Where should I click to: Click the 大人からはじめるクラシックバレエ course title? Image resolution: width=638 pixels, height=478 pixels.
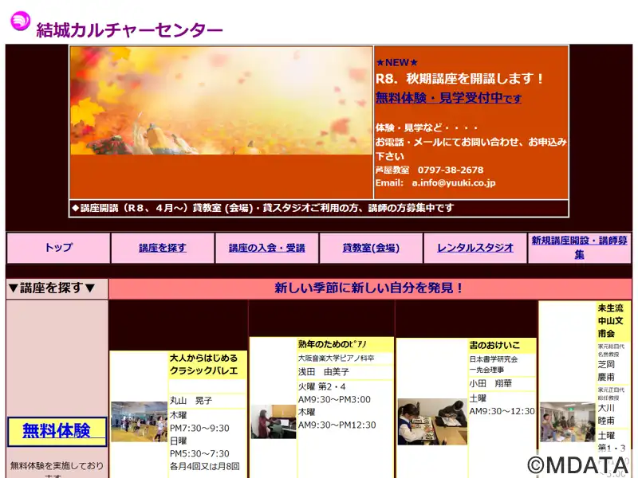tap(204, 365)
